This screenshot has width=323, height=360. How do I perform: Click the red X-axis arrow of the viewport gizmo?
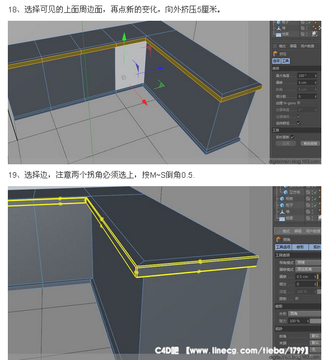click(144, 101)
